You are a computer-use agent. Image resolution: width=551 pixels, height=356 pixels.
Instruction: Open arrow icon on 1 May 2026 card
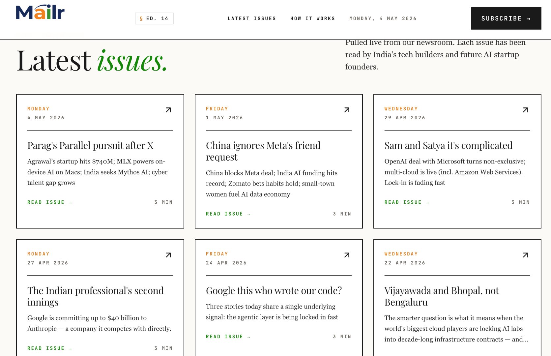347,110
